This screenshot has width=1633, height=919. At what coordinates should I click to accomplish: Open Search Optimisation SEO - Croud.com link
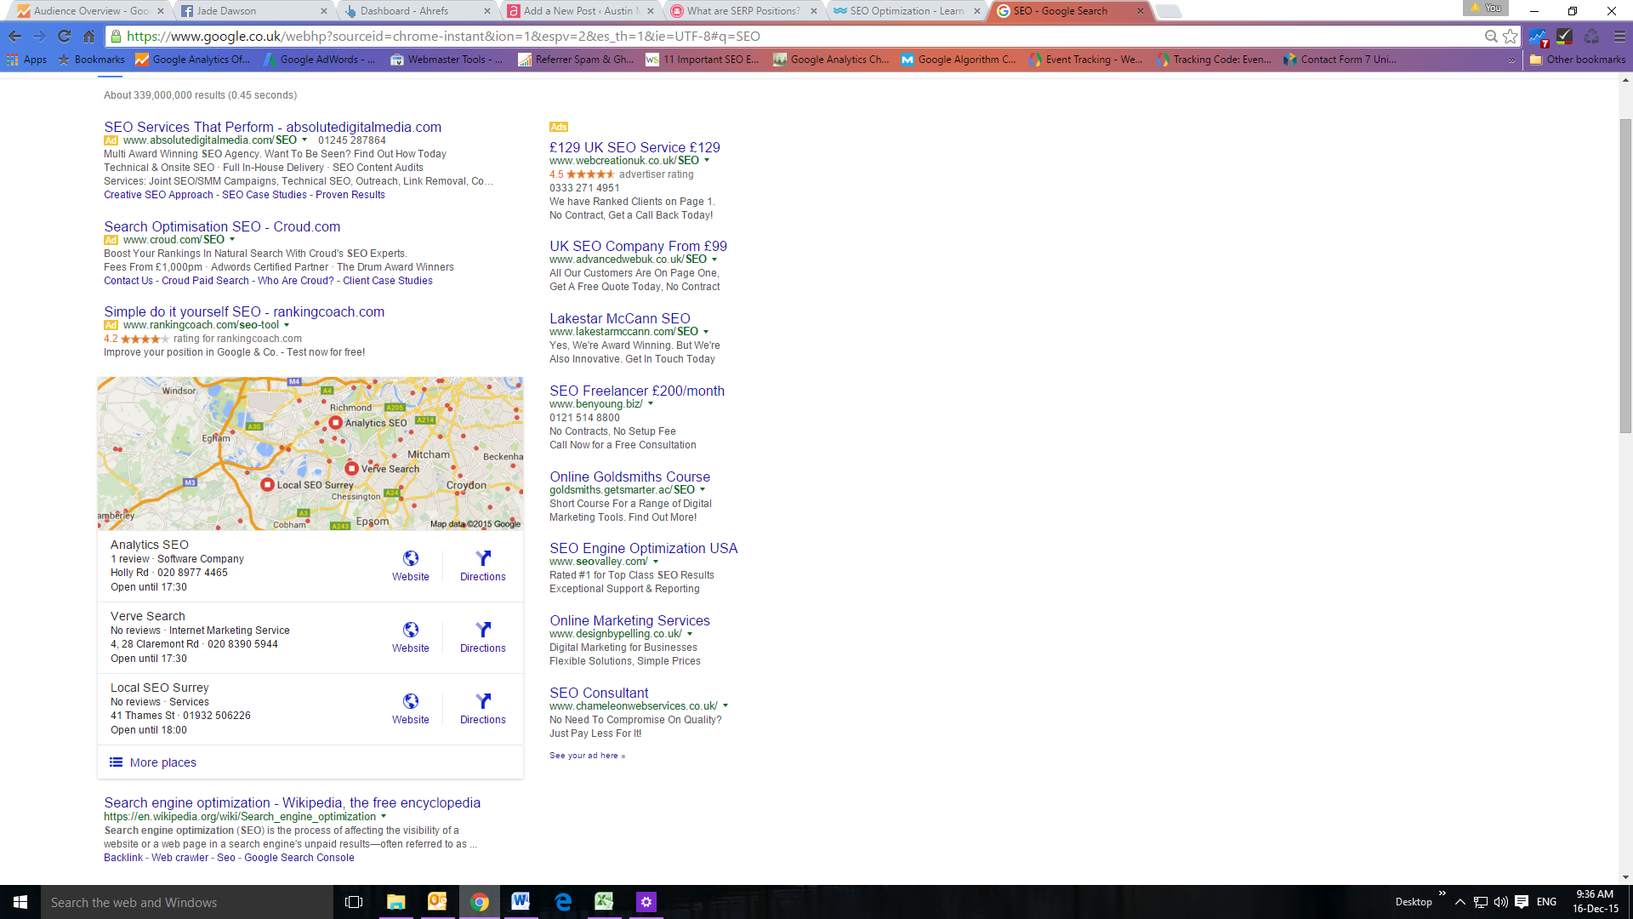222,226
